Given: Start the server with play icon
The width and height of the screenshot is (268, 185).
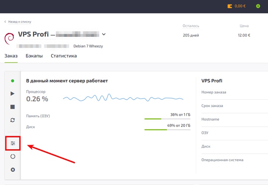Looking at the screenshot, I should (x=13, y=93).
